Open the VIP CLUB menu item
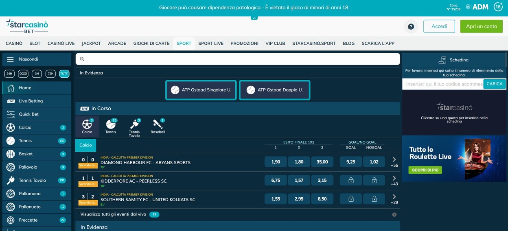This screenshot has height=231, width=508. click(275, 44)
